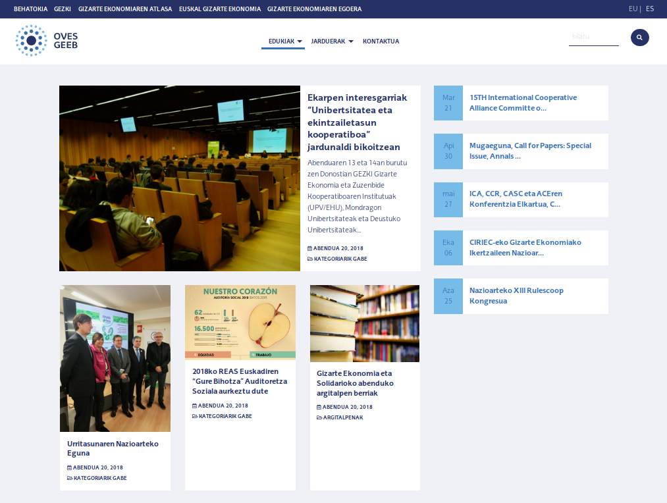Screen dimensions: 667x503
Task: Open the Nuestro Corazón apple infographic thumbnail
Action: click(x=240, y=323)
